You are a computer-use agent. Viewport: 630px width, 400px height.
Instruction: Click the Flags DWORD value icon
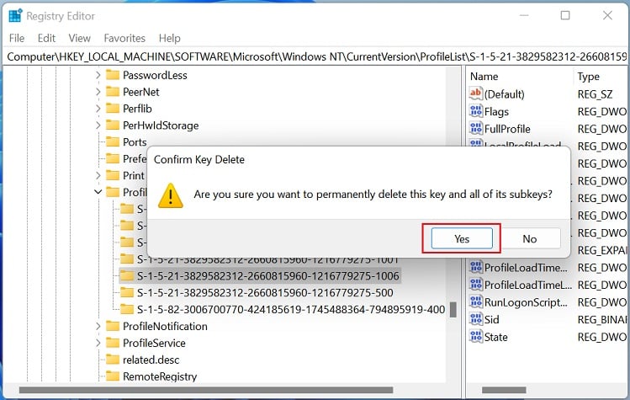coord(476,110)
